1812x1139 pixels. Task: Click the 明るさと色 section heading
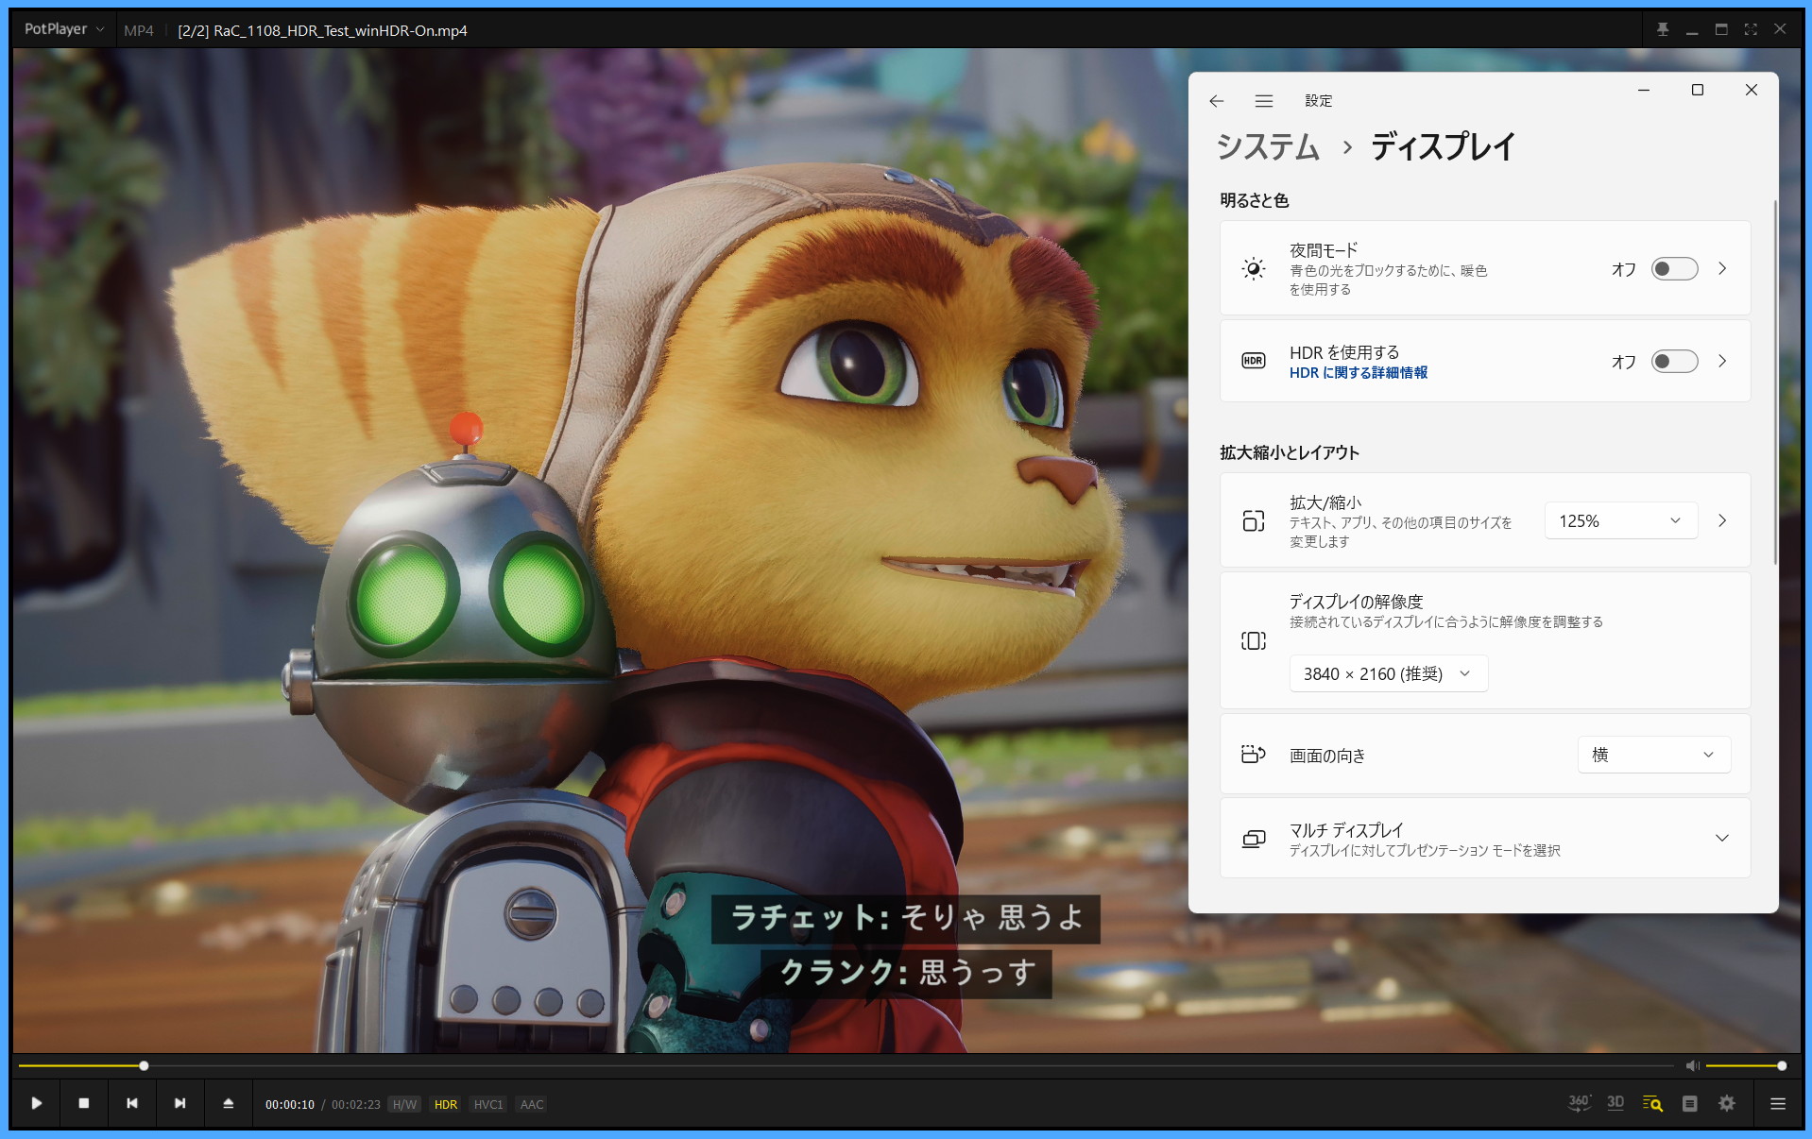tap(1255, 200)
